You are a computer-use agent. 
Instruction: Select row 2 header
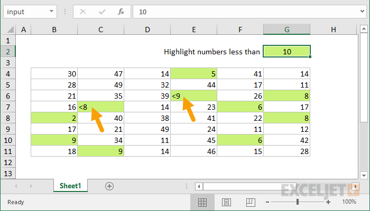(8, 52)
